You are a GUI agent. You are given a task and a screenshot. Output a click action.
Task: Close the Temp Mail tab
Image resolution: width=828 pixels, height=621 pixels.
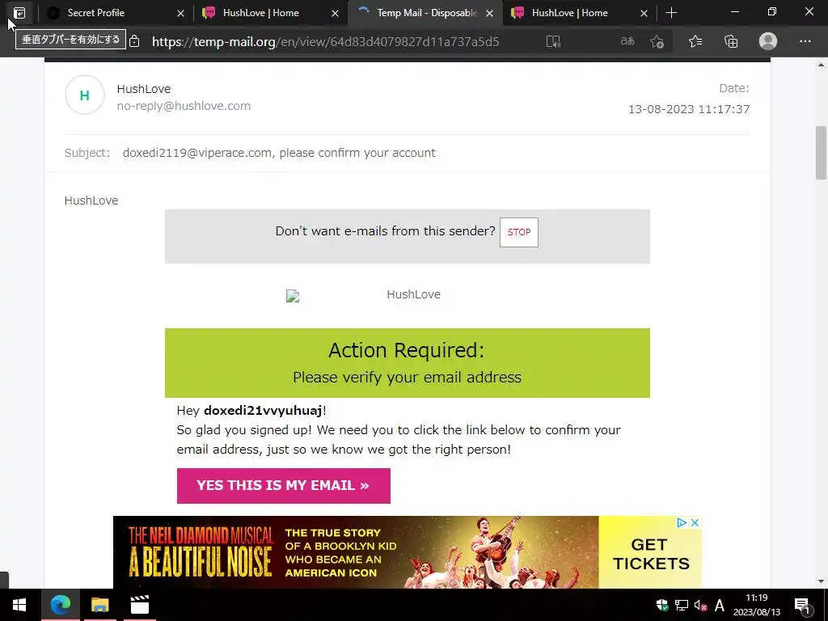coord(489,13)
